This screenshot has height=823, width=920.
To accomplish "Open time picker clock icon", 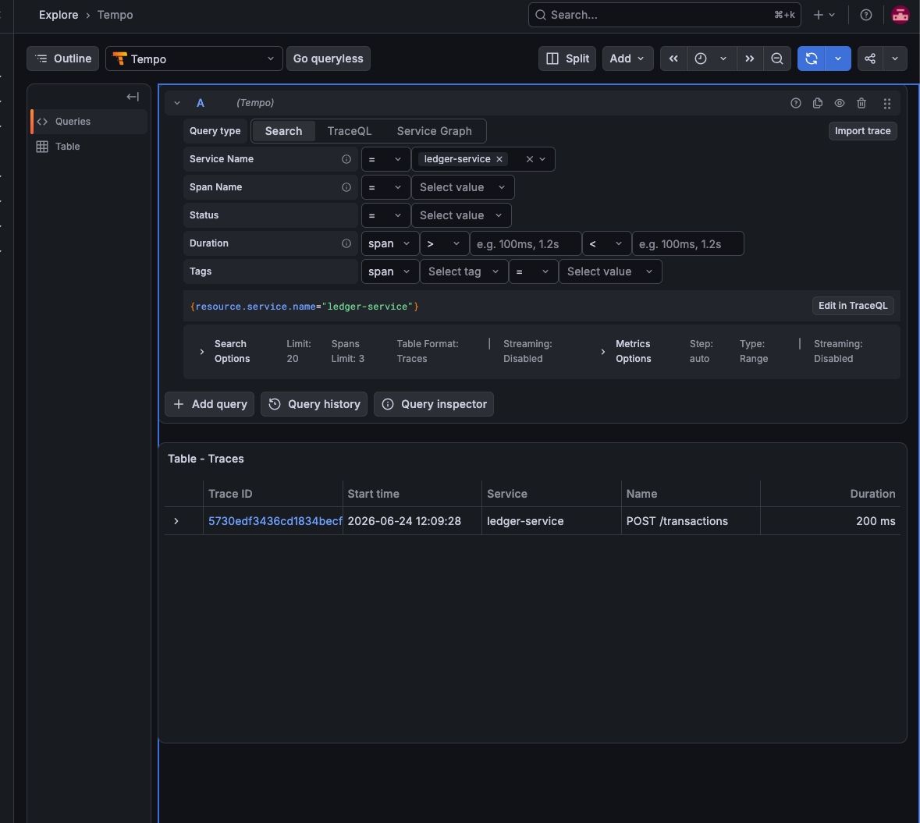I will [x=701, y=59].
